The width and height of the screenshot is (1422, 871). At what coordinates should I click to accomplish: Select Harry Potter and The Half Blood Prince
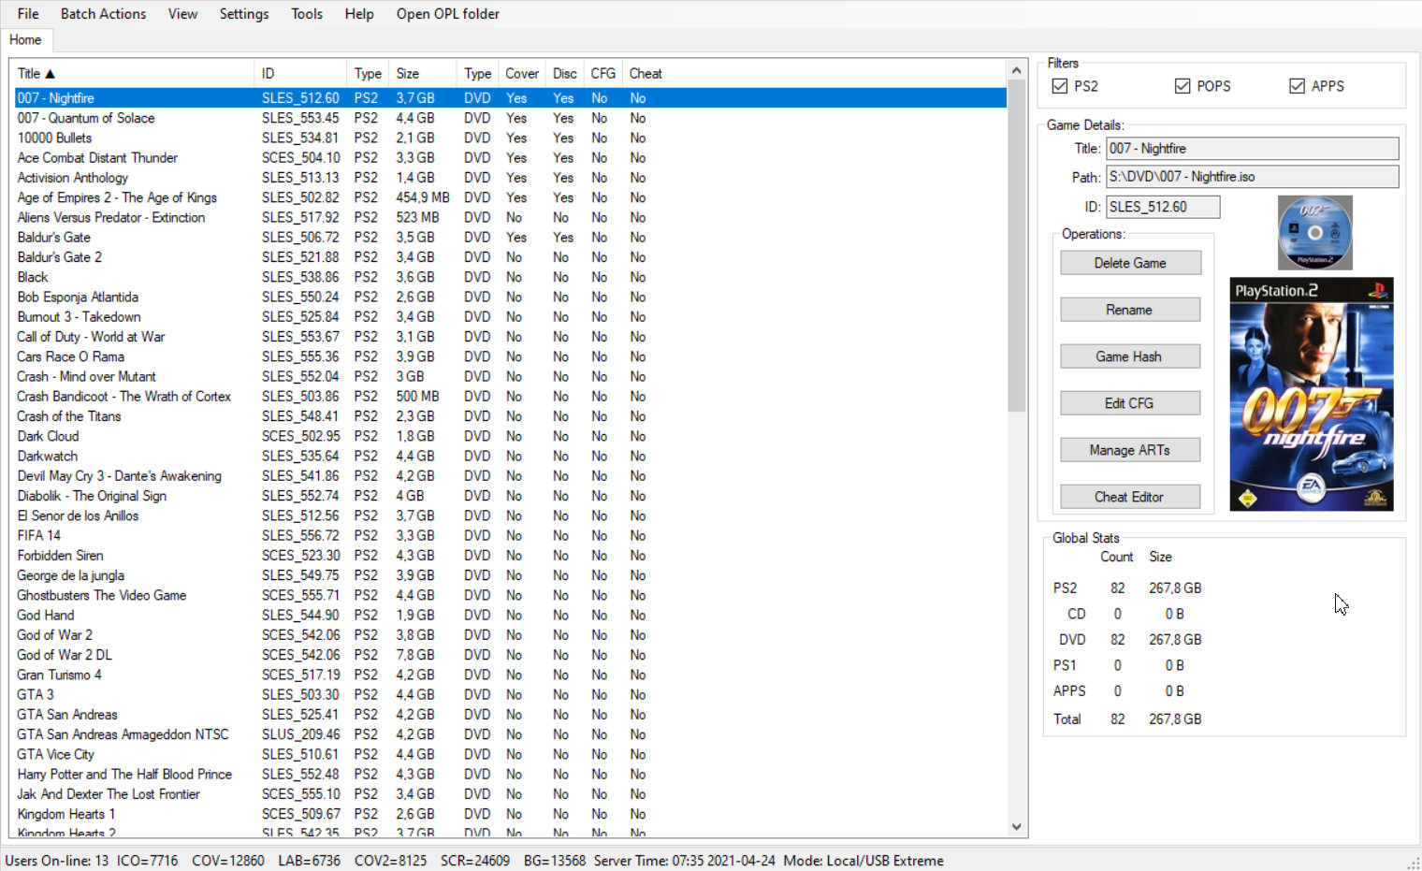(x=510, y=774)
